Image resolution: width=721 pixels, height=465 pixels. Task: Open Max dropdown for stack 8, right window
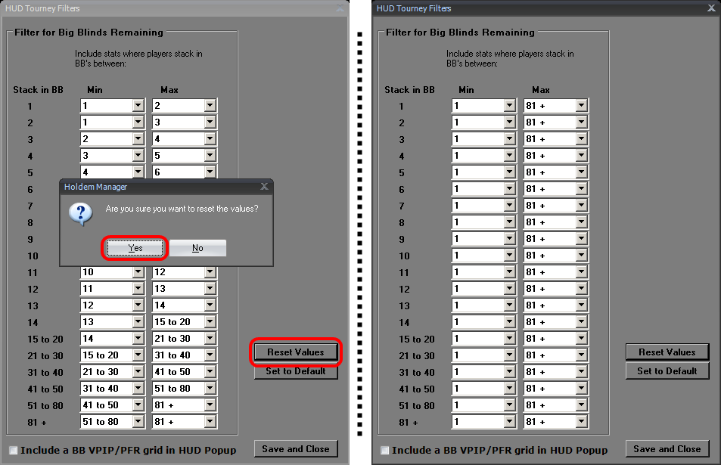tap(582, 222)
